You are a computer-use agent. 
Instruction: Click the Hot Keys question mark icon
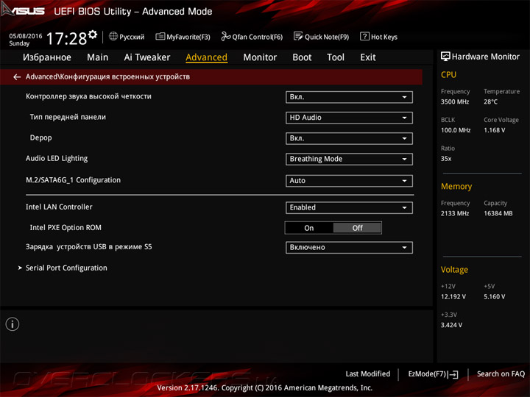pyautogui.click(x=364, y=36)
